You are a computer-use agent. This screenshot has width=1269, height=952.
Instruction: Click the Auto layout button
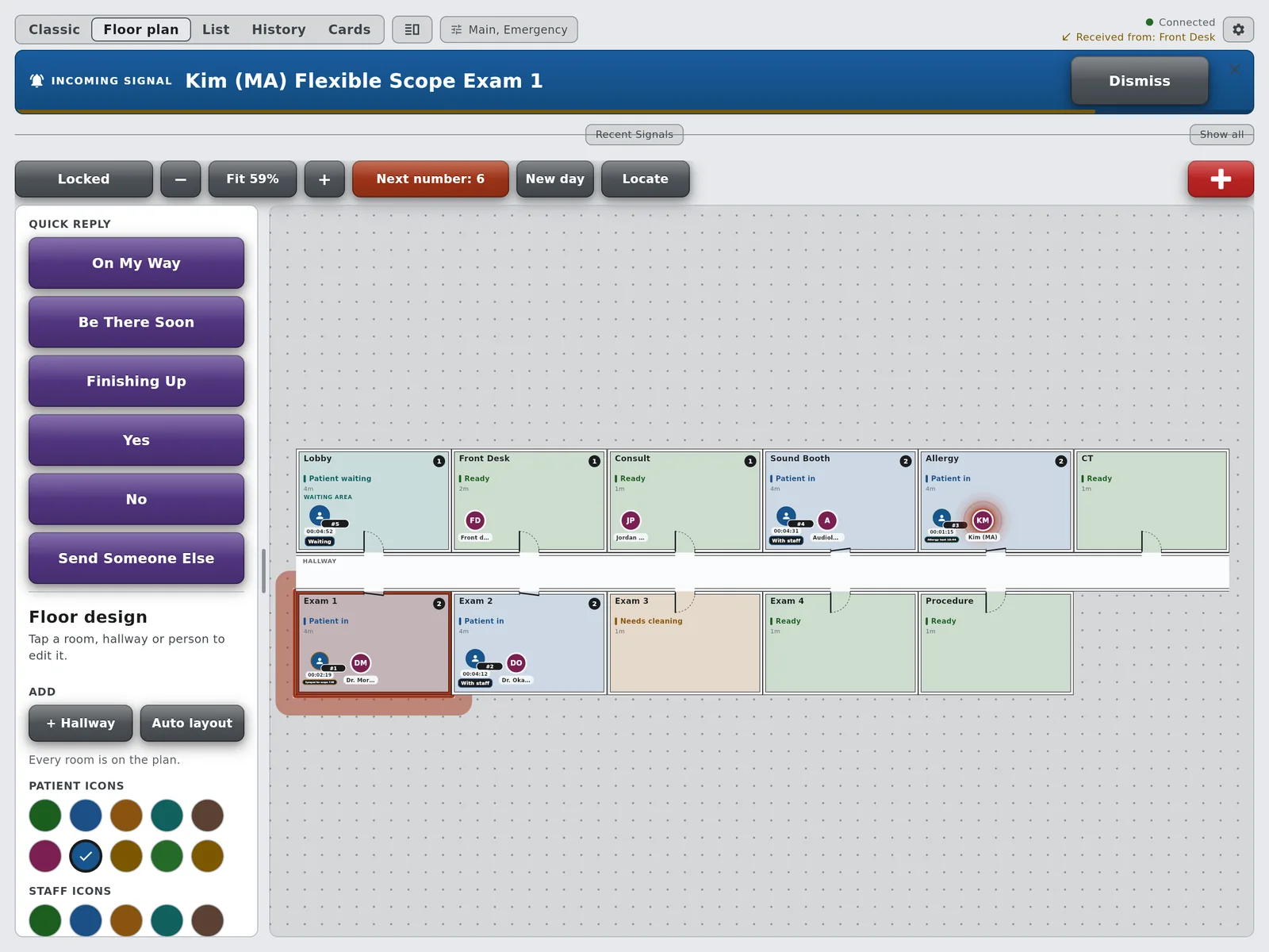coord(192,723)
